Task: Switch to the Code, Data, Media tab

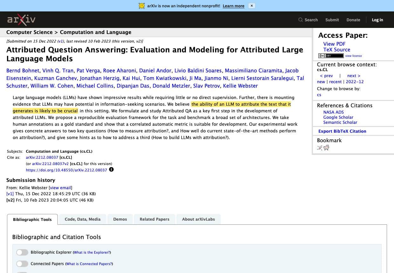Action: [83, 219]
